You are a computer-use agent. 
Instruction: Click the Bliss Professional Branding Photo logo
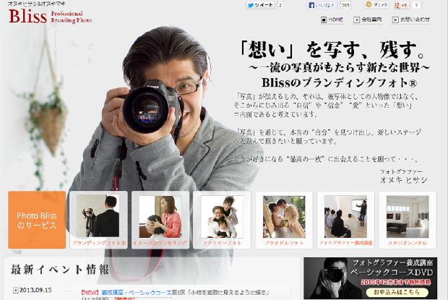[50, 17]
